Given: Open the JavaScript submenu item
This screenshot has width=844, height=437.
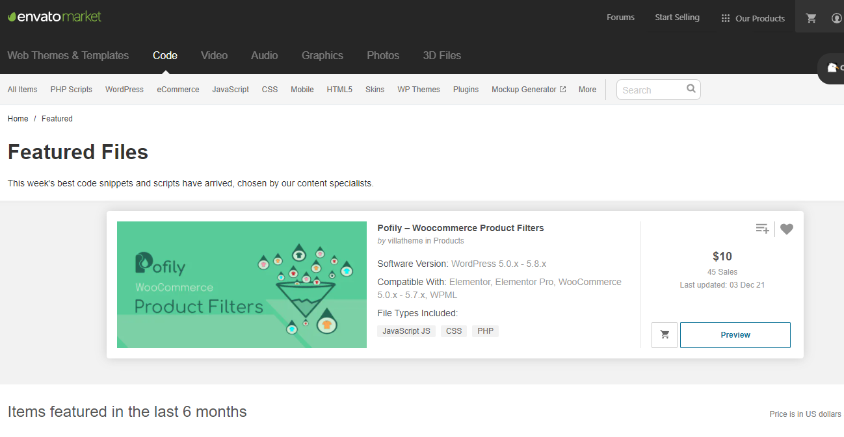Looking at the screenshot, I should coord(230,90).
